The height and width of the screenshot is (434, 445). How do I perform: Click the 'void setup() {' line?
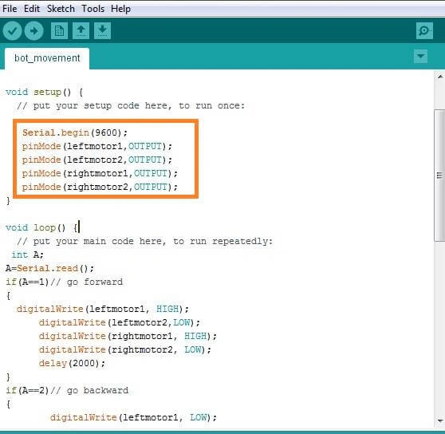point(44,93)
